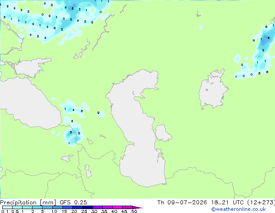This screenshot has height=213, width=275.
Task: Choose the 30–35 mm violet legend swatch
Action: tap(98, 207)
